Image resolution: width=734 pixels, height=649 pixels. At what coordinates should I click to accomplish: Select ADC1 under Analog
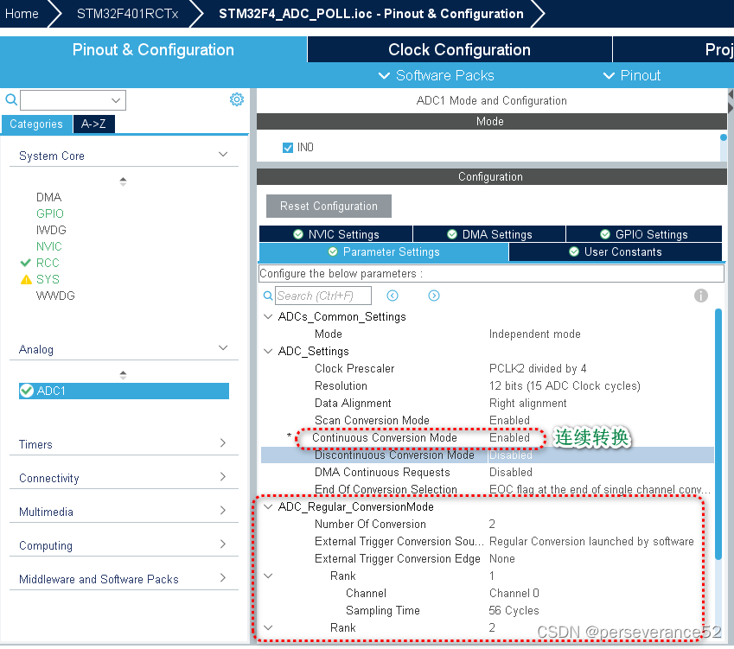click(124, 391)
